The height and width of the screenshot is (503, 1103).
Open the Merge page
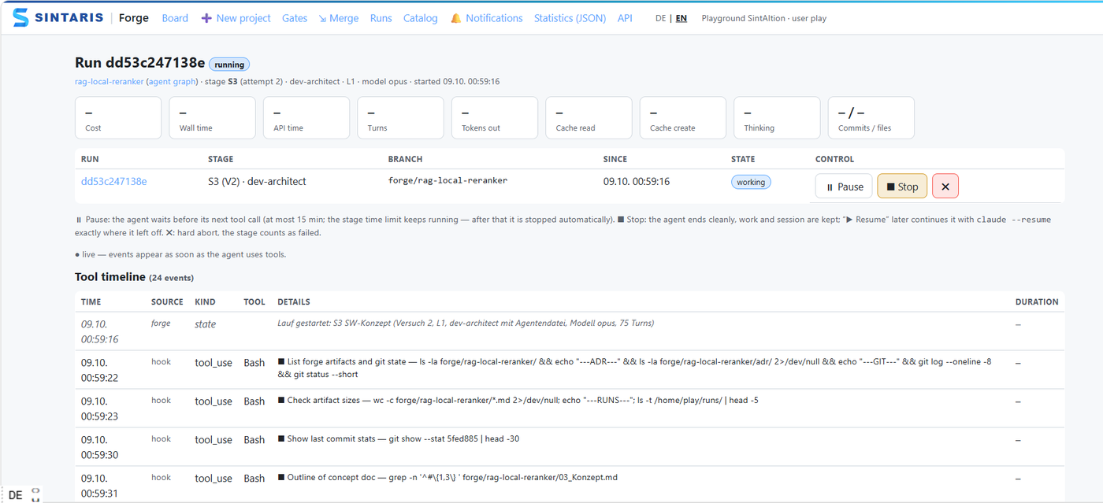point(339,18)
